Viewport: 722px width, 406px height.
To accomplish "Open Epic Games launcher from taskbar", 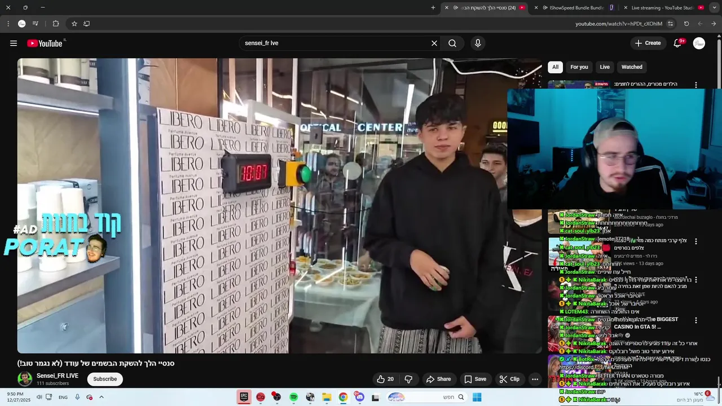I will pos(244,397).
